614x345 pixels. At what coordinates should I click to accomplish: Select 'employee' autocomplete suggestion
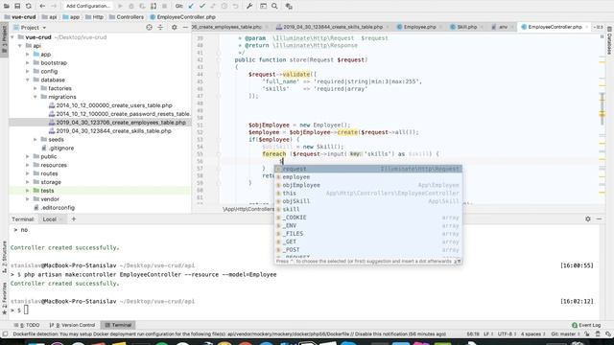[x=368, y=176]
